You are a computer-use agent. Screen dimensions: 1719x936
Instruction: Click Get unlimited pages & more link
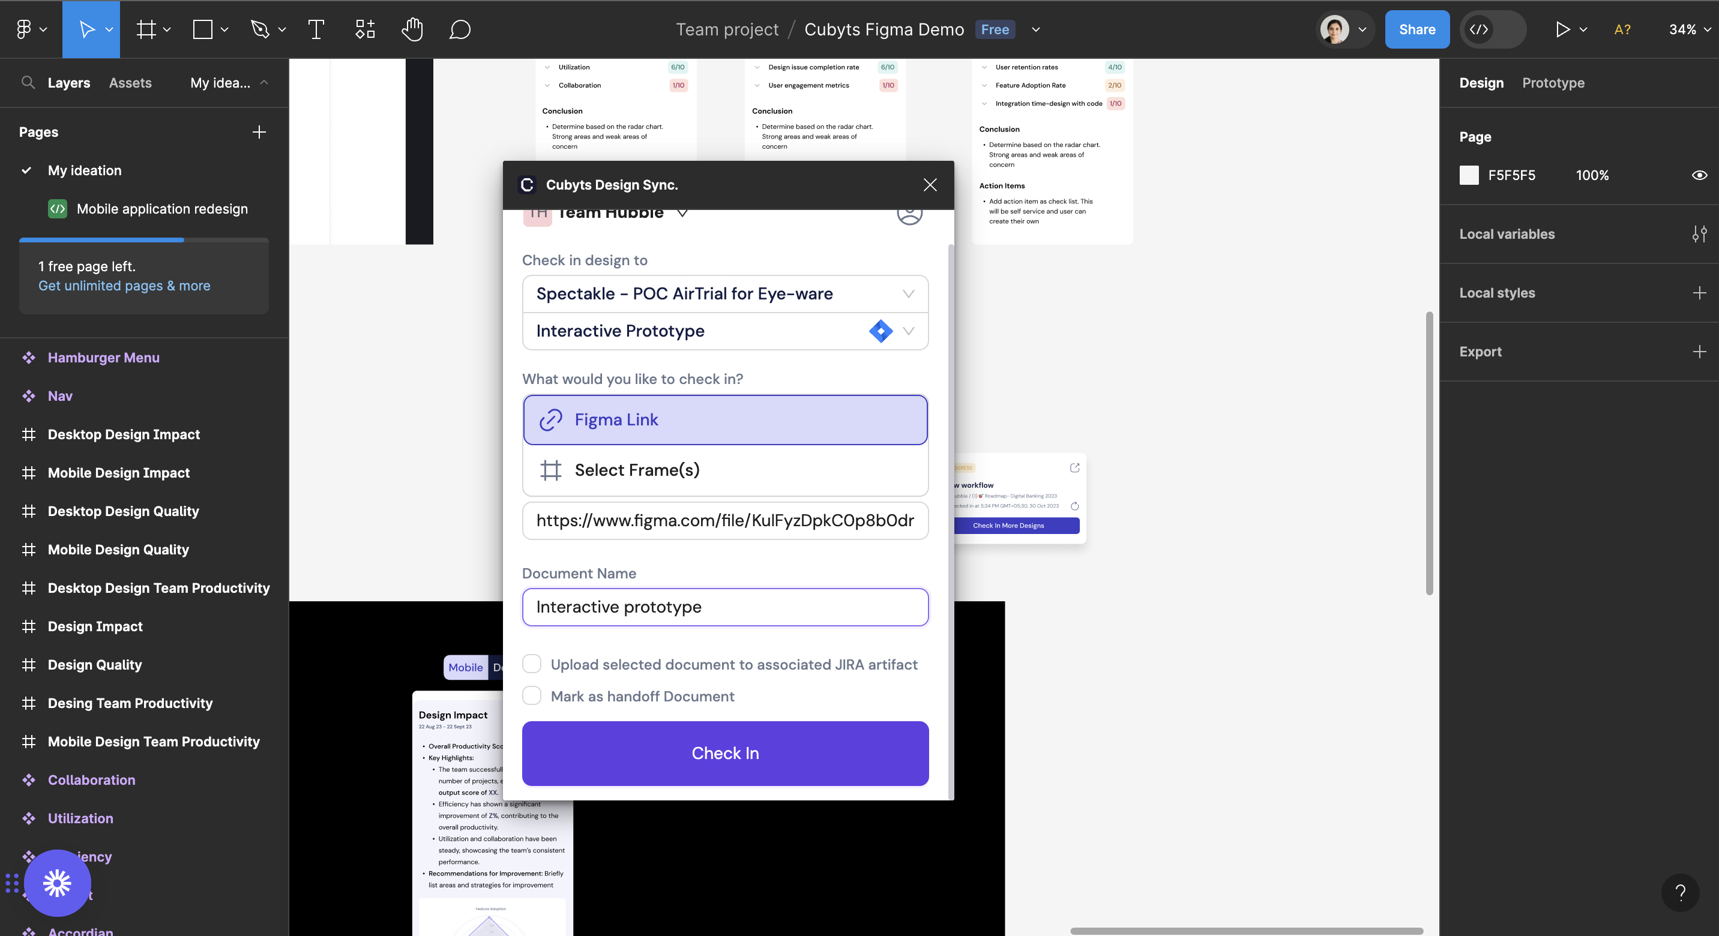coord(124,286)
